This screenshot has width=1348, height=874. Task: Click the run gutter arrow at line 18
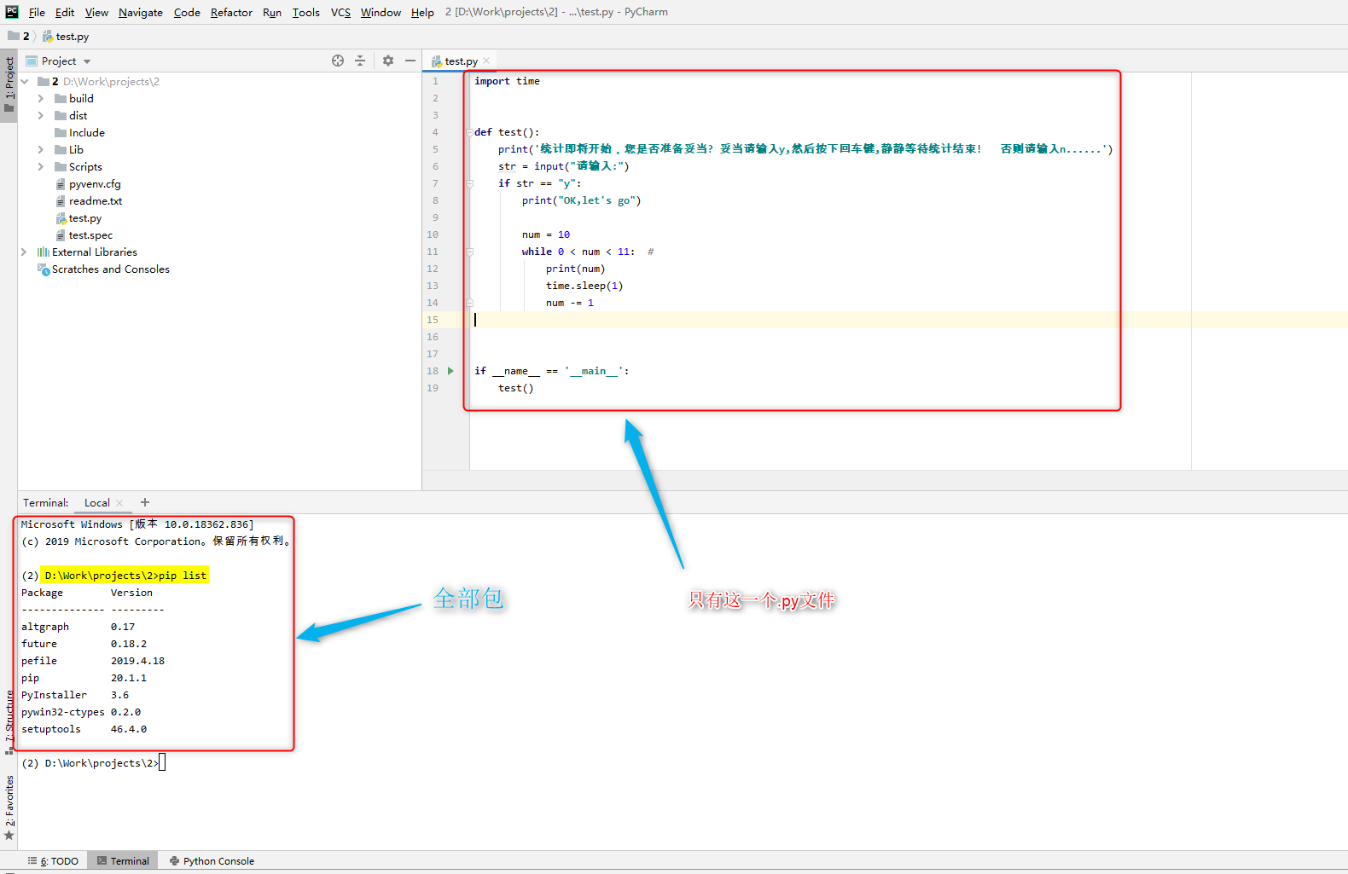[x=450, y=371]
